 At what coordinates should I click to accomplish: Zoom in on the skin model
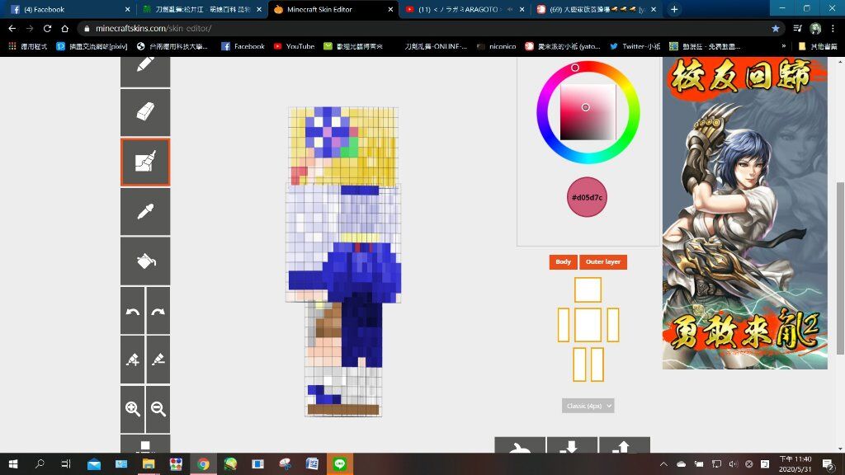click(133, 409)
